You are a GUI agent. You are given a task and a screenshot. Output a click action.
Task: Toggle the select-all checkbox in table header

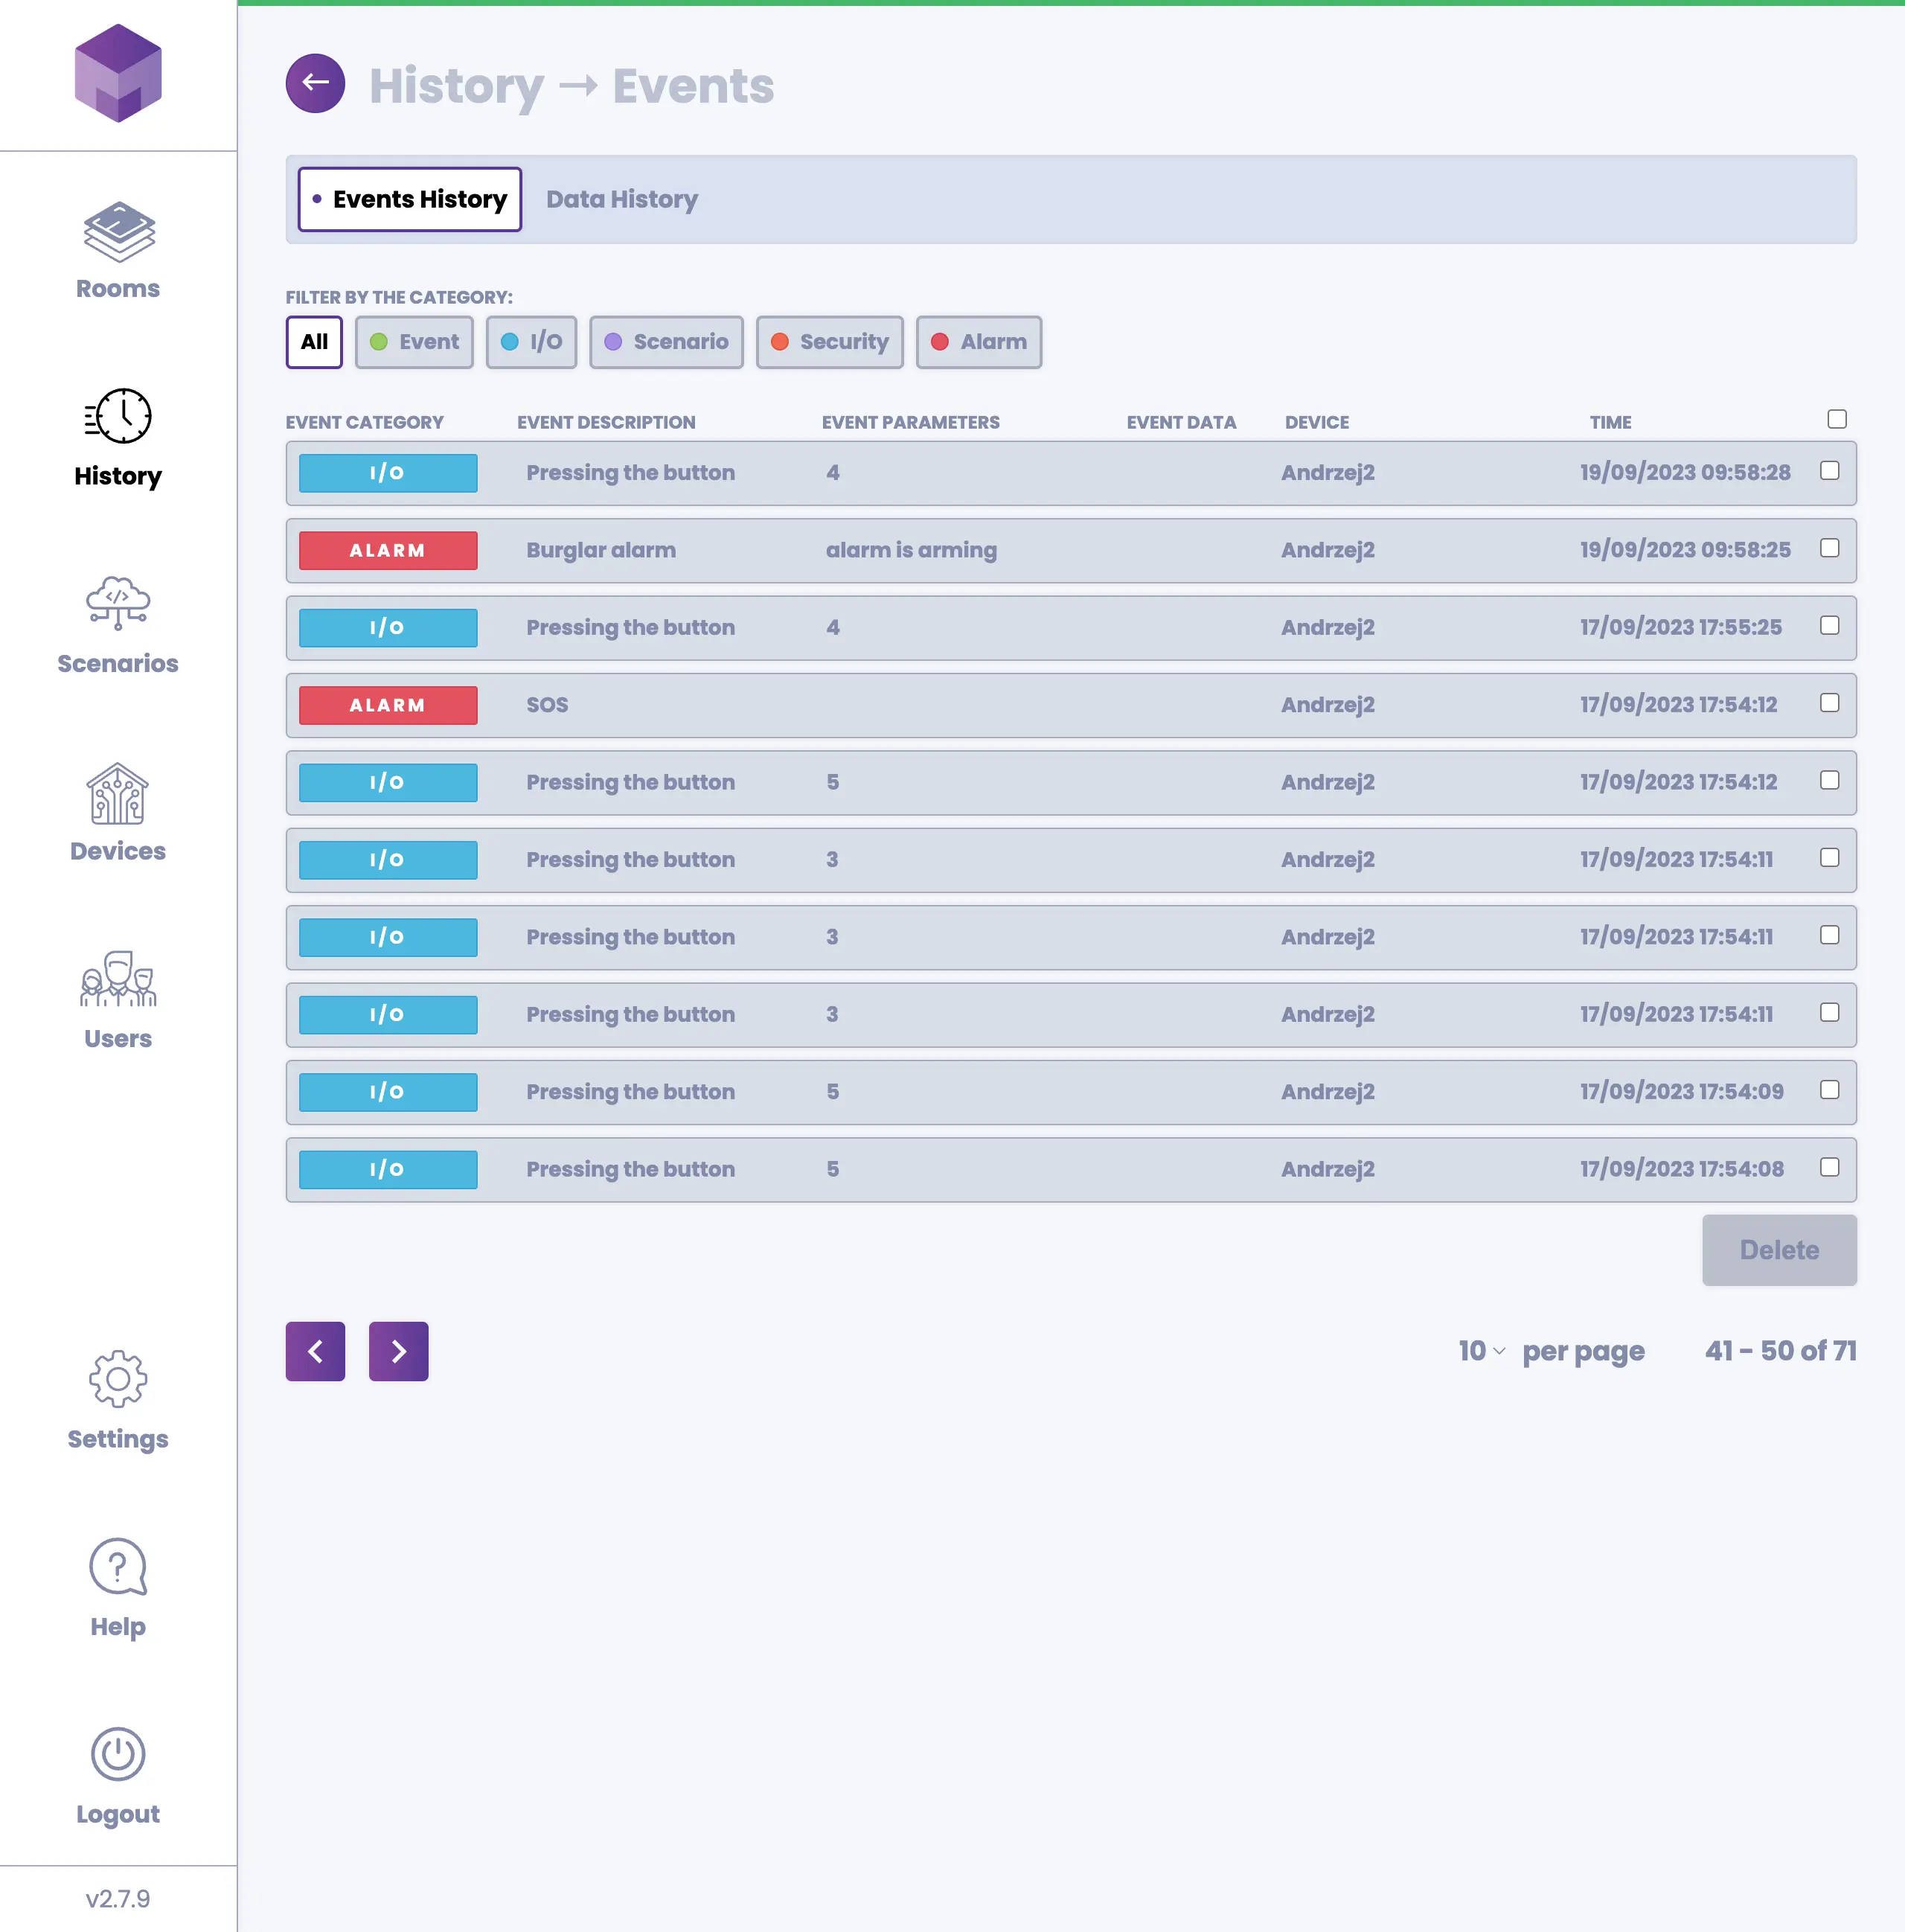tap(1836, 419)
